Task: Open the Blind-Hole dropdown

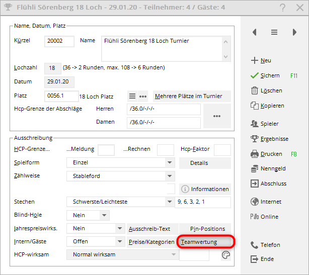Action: (104, 215)
